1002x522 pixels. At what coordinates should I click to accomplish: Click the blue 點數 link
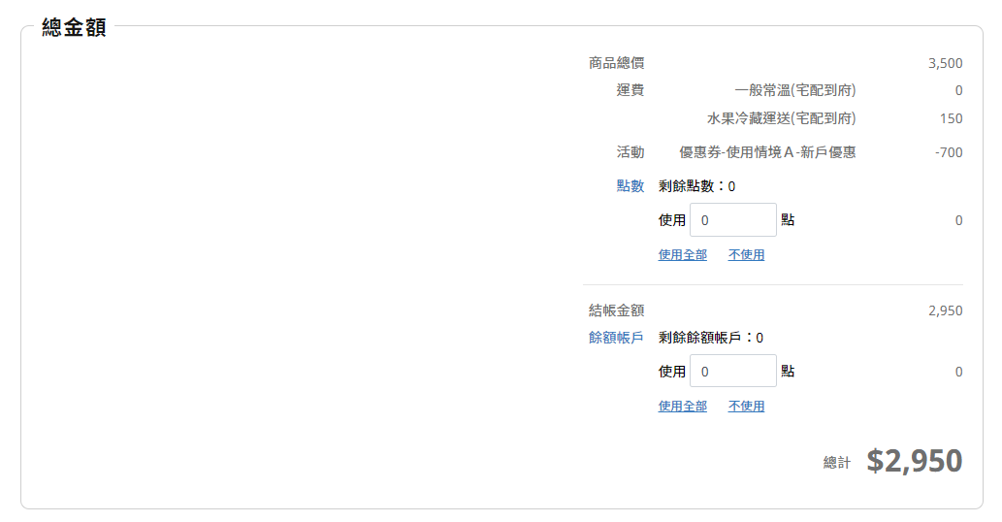click(630, 186)
